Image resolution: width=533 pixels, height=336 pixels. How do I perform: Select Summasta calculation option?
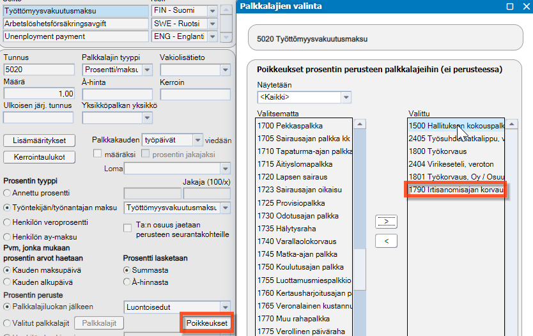pyautogui.click(x=127, y=270)
